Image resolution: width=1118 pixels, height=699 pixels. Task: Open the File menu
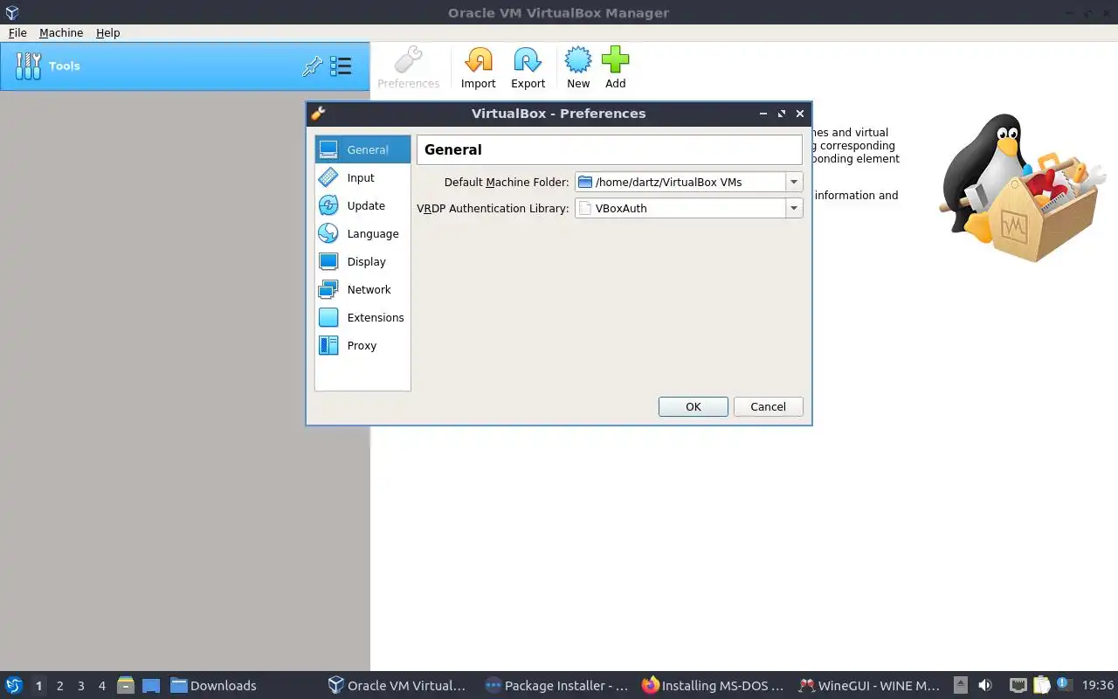(17, 32)
